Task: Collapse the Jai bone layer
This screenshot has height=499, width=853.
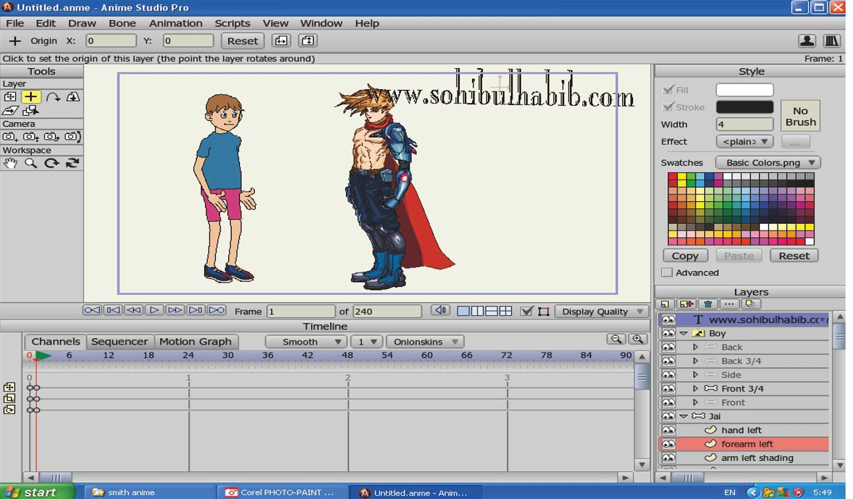Action: tap(683, 416)
